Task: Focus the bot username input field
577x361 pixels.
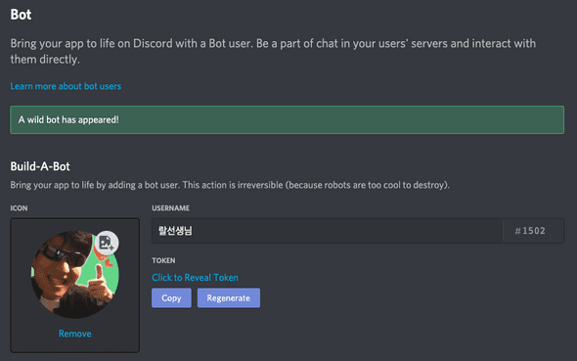Action: pyautogui.click(x=328, y=231)
